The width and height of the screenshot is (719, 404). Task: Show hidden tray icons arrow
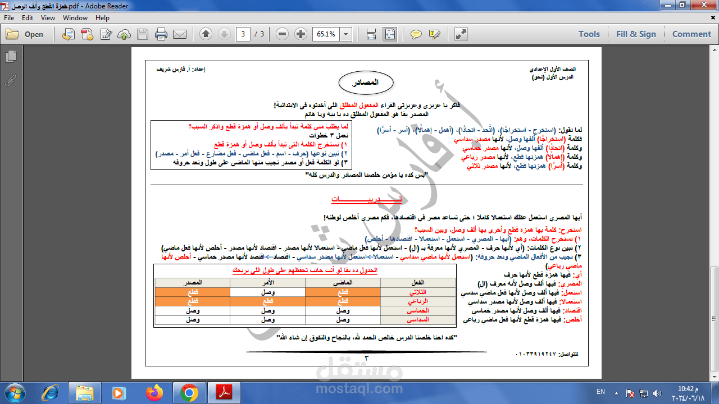(x=617, y=392)
